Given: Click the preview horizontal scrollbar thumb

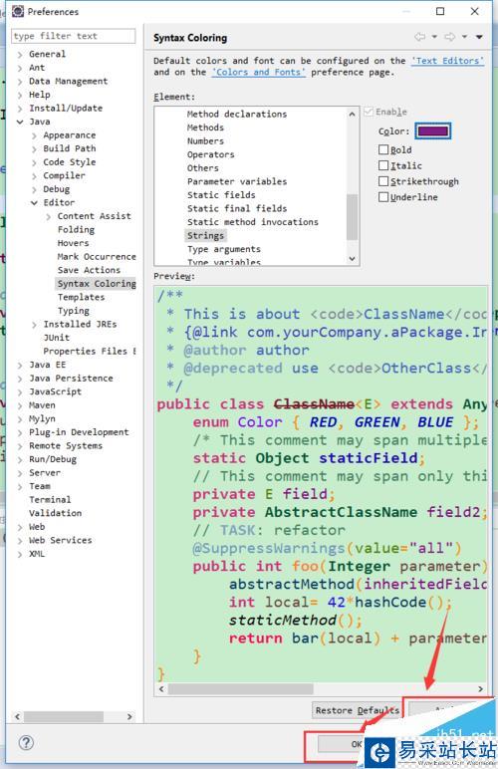Looking at the screenshot, I should (x=241, y=688).
